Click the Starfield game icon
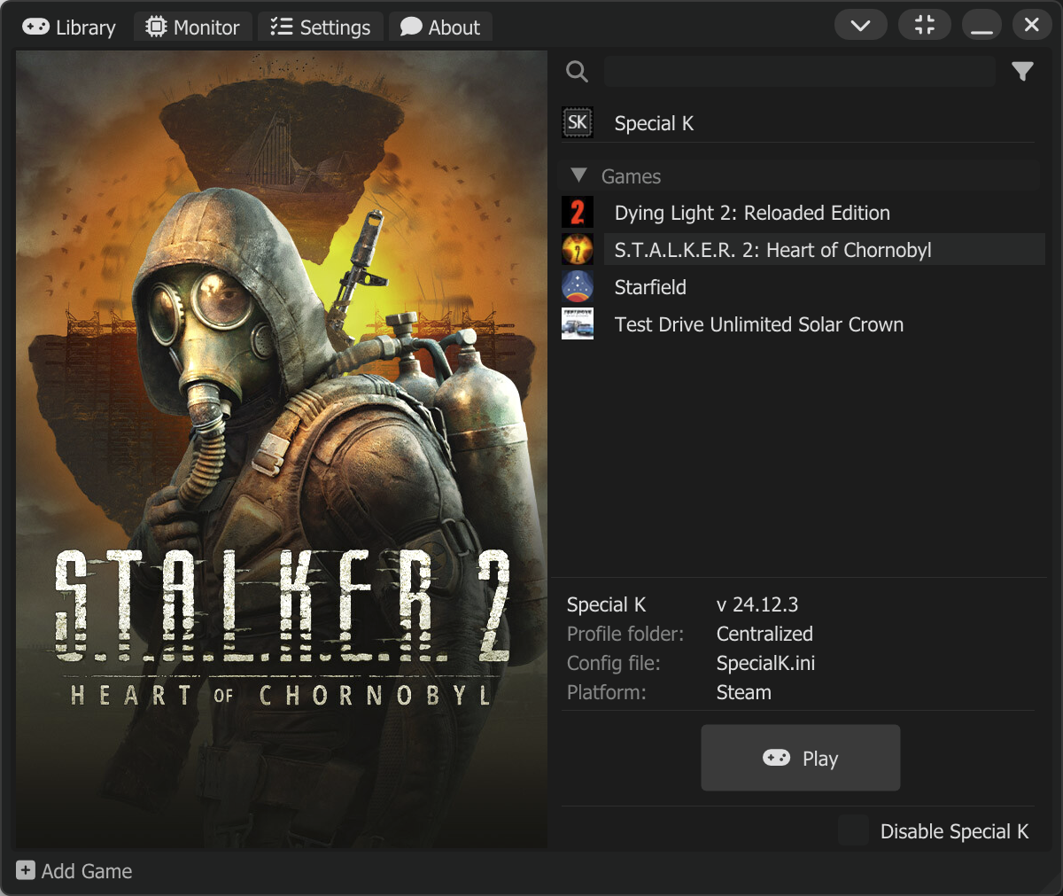The image size is (1063, 896). click(x=578, y=287)
